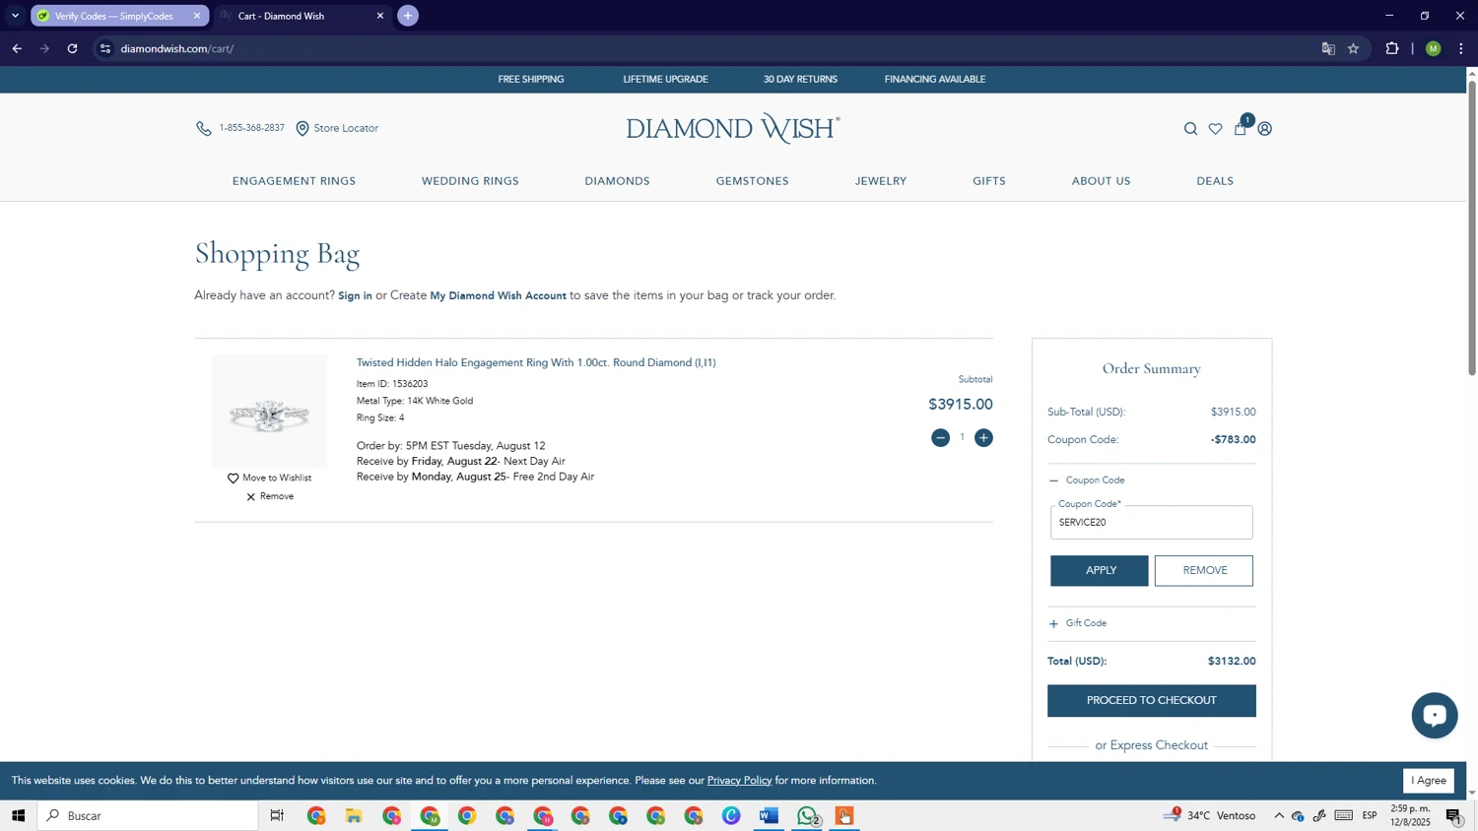Collapse the Coupon Code section

[x=1087, y=480]
